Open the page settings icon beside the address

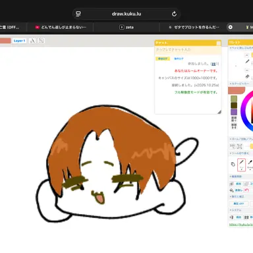click(78, 14)
